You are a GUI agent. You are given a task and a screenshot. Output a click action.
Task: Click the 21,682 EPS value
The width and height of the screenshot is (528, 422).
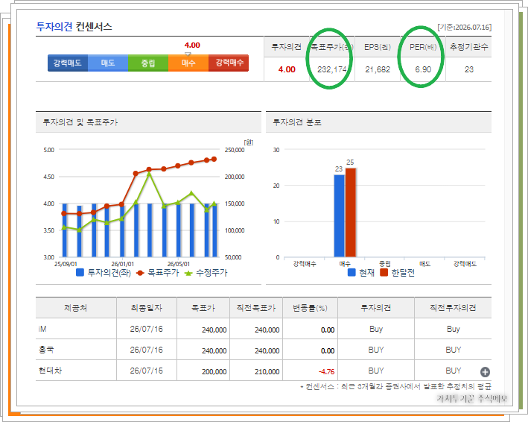[x=378, y=69]
